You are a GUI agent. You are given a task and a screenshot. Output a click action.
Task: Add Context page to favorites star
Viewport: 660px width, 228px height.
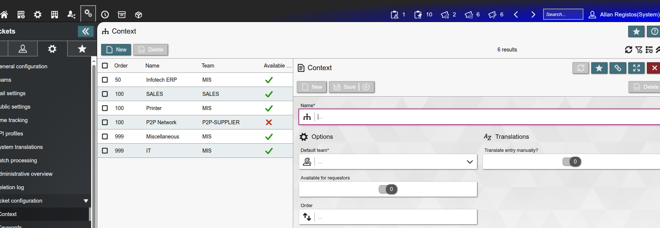click(x=636, y=32)
